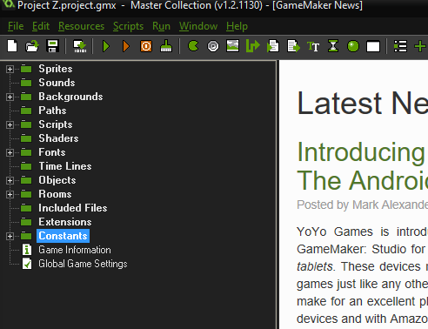Screen dimensions: 428x329
Task: Create a new project with the blank-page icon
Action: point(12,46)
